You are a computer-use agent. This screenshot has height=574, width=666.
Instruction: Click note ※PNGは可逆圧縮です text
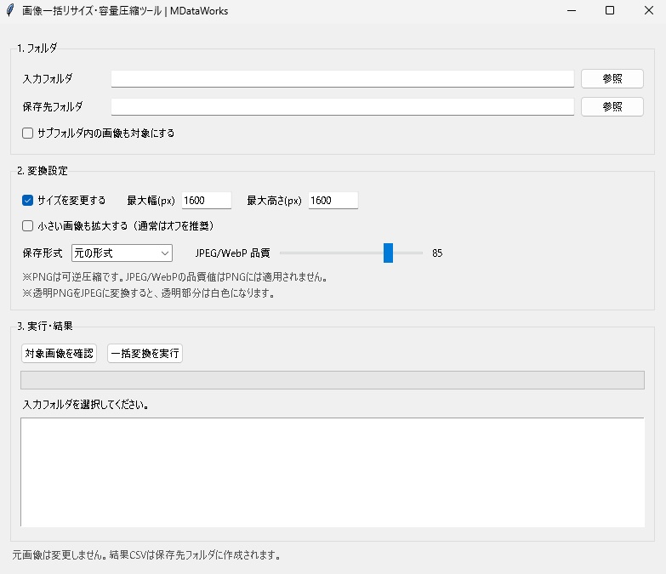pos(174,277)
